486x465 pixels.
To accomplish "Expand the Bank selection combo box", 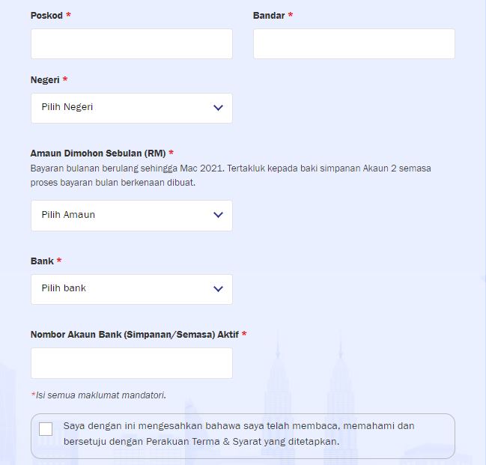I will click(132, 289).
